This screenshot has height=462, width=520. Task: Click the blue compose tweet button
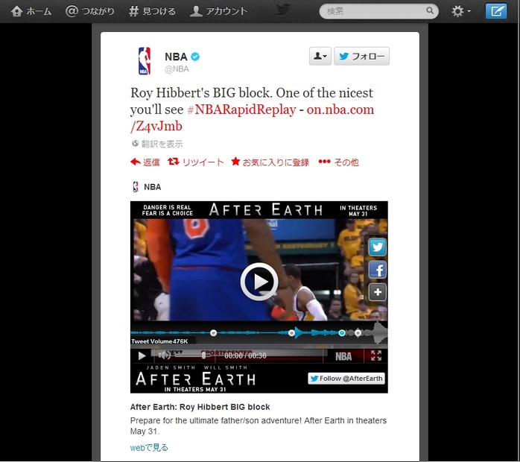(x=496, y=11)
